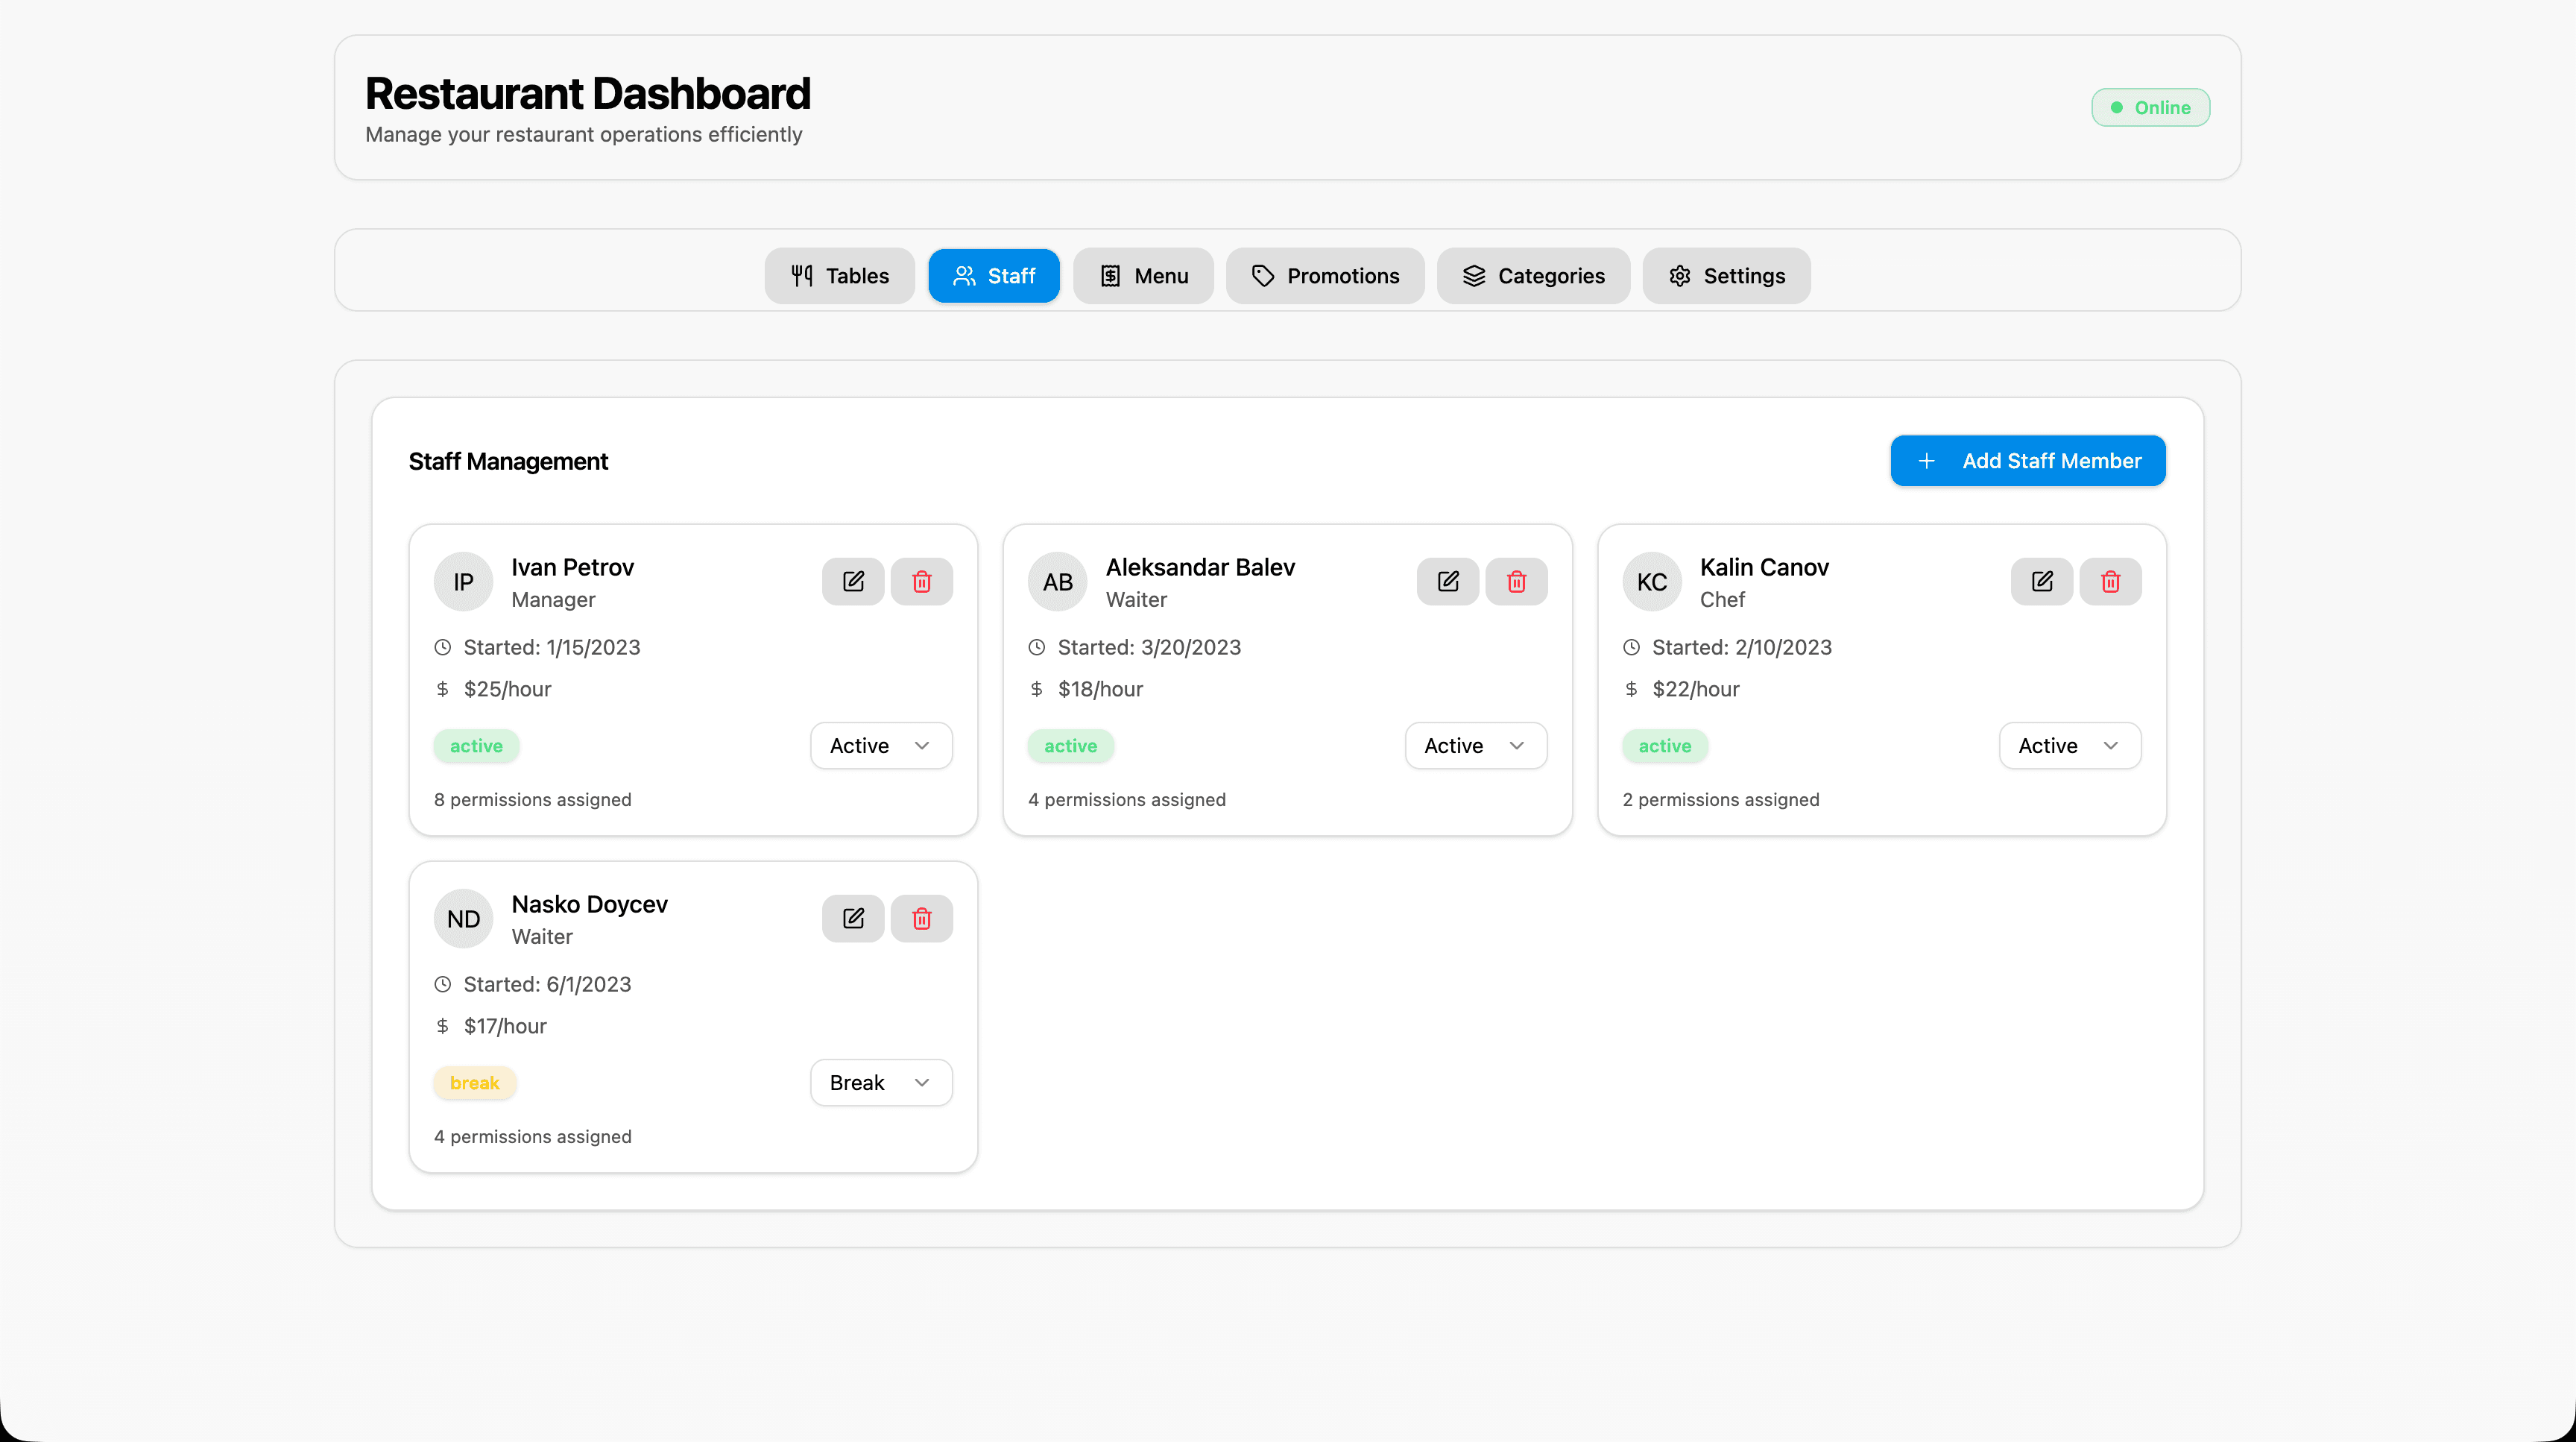Screen dimensions: 2576x1442
Task: Click edit icon for Aleksandar Balev
Action: (1447, 582)
